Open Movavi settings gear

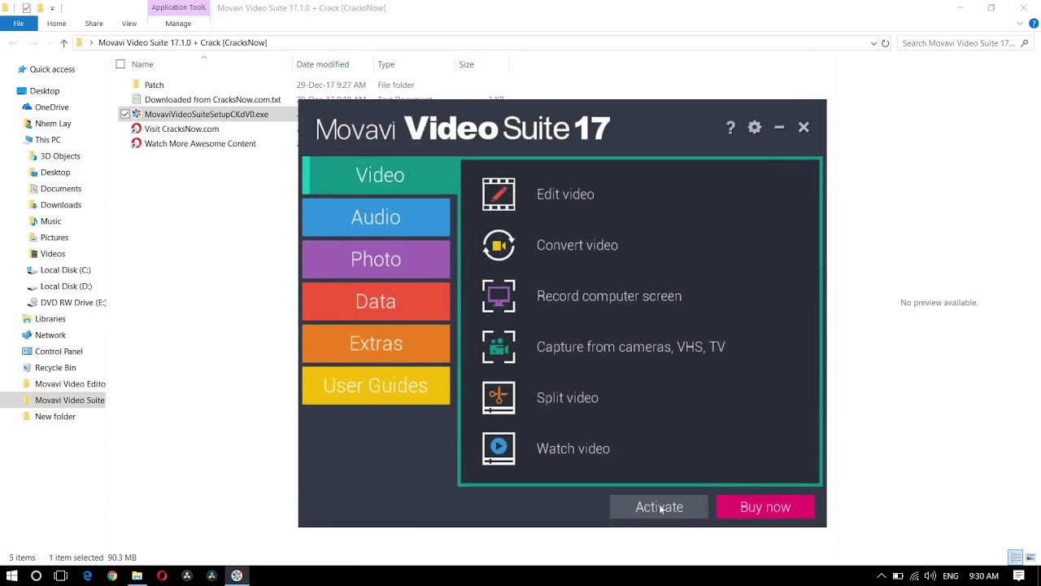coord(755,128)
